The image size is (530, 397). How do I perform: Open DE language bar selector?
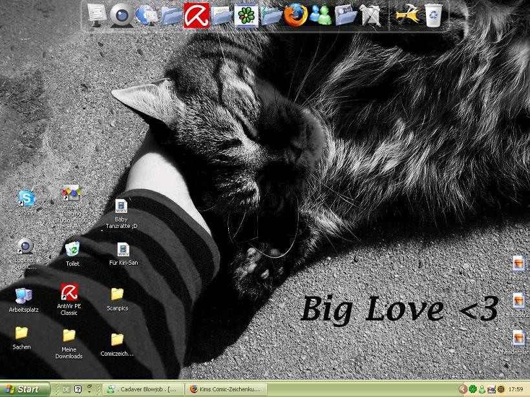click(x=65, y=389)
